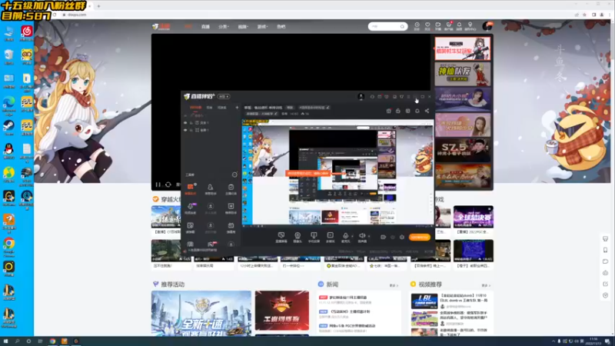Click the orange highlighted tool in the toolbox
Screen dimensions: 615x346
(190, 188)
